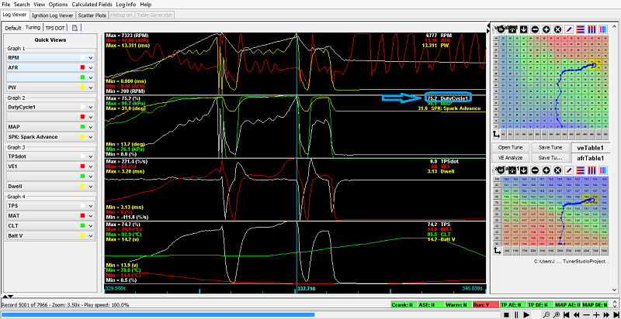The height and width of the screenshot is (319, 621).
Task: Start log playback with the play arrow
Action: click(x=526, y=314)
